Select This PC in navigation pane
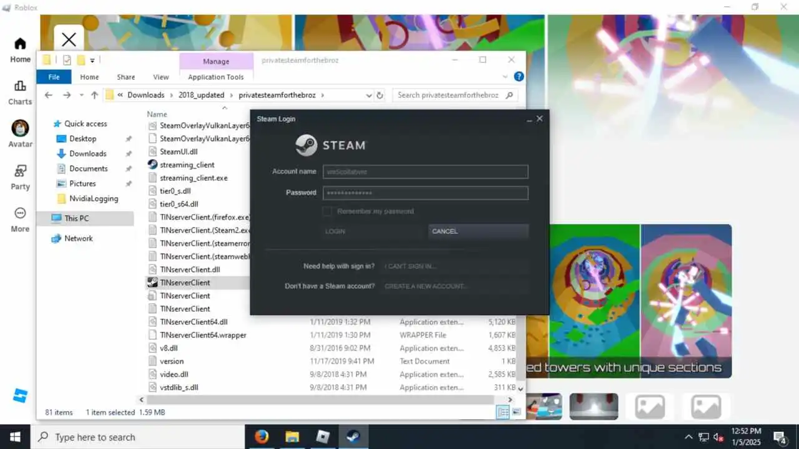Screen dimensions: 799x449 coord(77,218)
